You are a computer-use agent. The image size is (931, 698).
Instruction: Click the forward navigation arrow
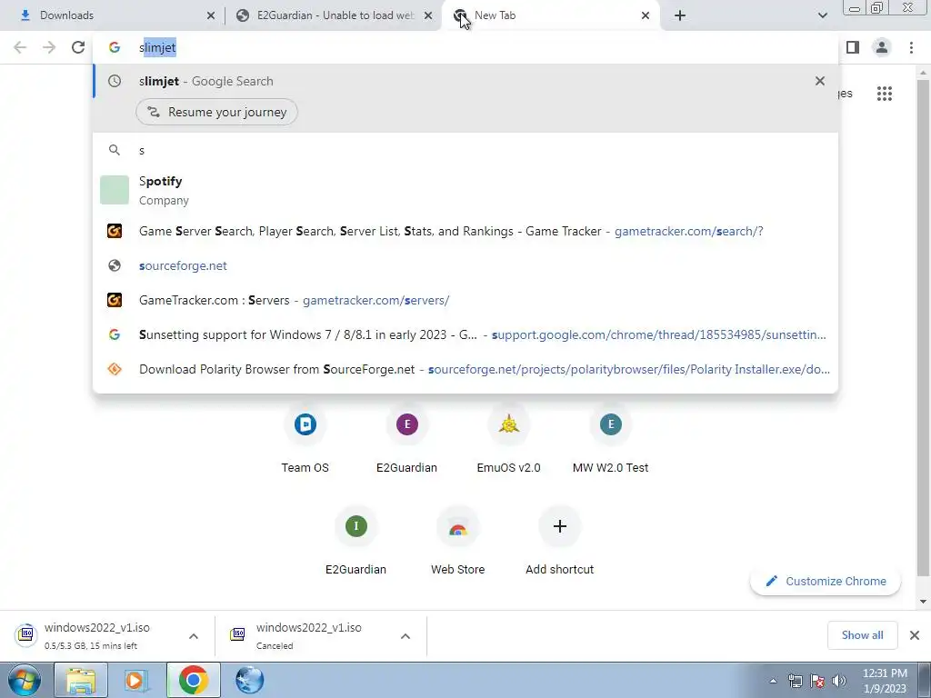[49, 47]
